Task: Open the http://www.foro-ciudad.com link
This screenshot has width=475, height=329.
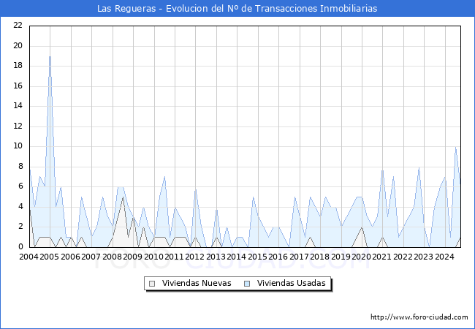Action: coord(419,317)
